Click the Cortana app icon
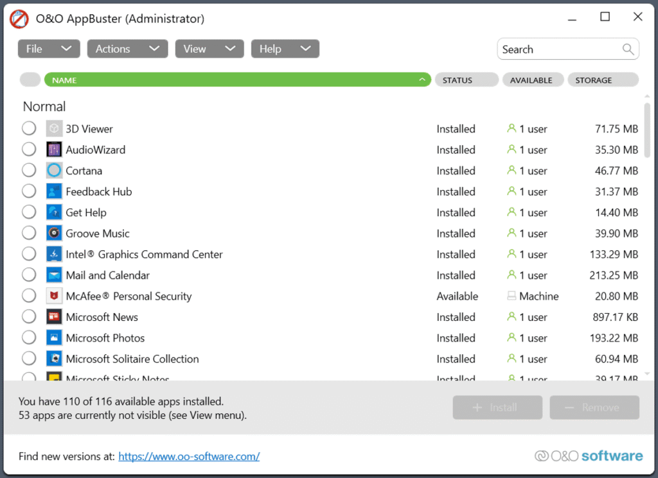Screen dimensions: 658x478 pos(54,170)
